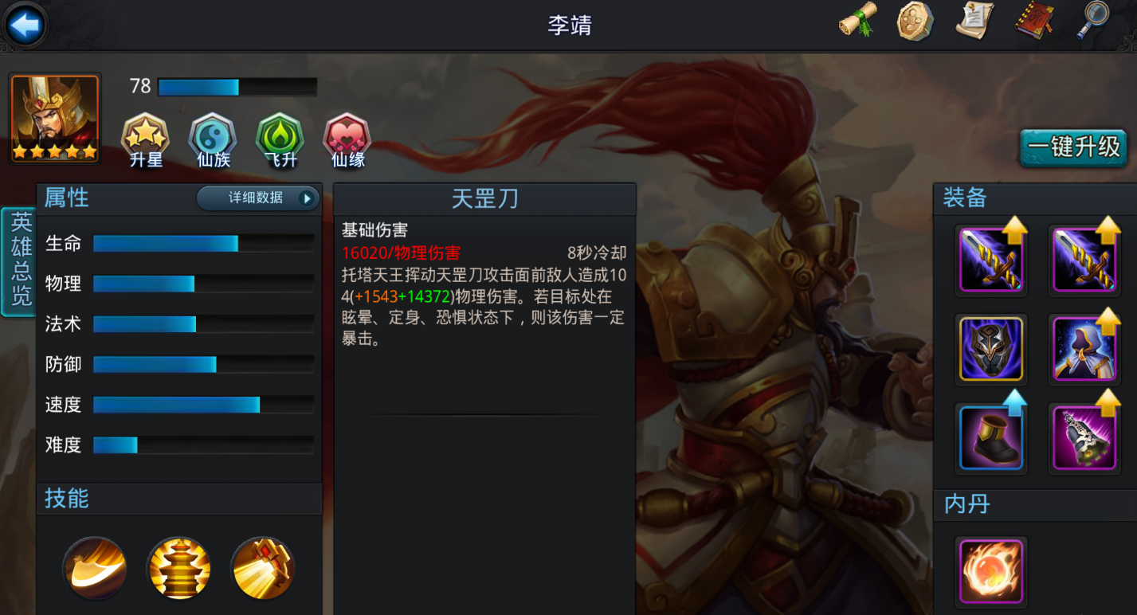Open the bamboo scroll icon in the top bar
Image resolution: width=1137 pixels, height=615 pixels.
pos(858,20)
